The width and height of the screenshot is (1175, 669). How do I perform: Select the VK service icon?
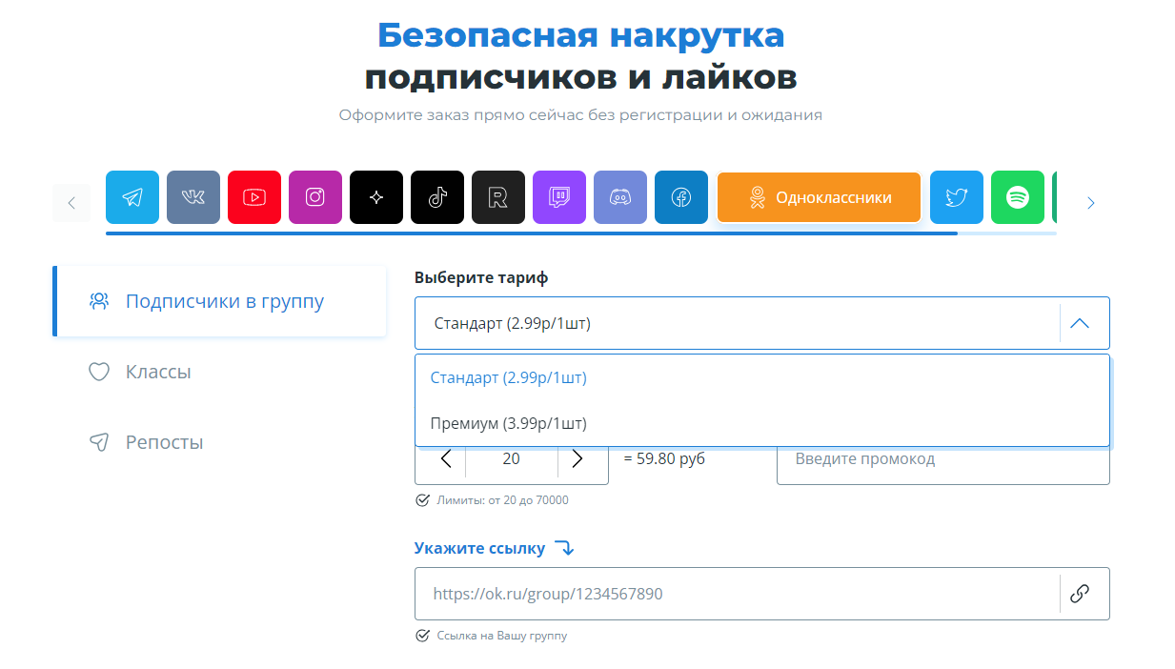click(193, 197)
